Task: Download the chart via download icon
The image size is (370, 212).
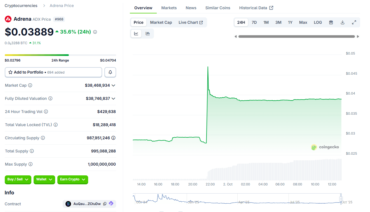Action: (x=343, y=22)
